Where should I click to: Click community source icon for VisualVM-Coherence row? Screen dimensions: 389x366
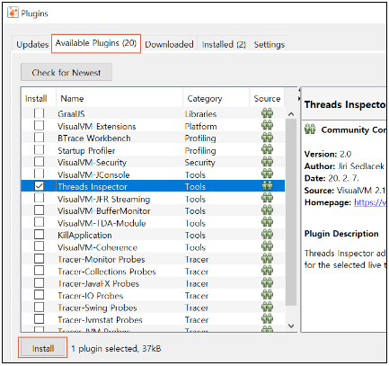point(267,246)
